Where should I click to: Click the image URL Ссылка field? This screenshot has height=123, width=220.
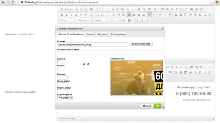point(92,45)
